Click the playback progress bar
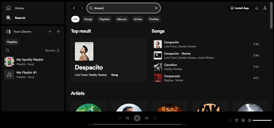 tap(137, 125)
